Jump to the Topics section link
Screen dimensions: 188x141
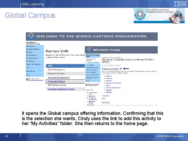[x=108, y=85]
